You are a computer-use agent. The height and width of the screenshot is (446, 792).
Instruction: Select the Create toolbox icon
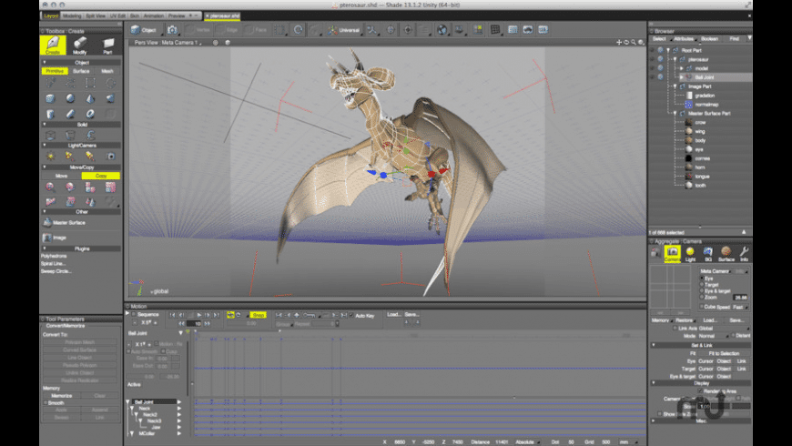tap(55, 44)
